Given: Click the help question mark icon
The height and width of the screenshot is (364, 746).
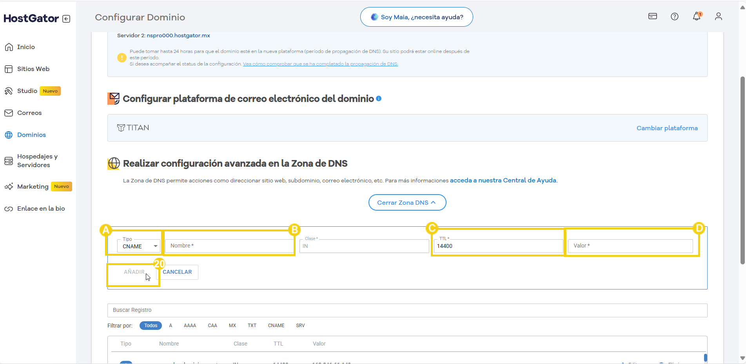Looking at the screenshot, I should [674, 16].
